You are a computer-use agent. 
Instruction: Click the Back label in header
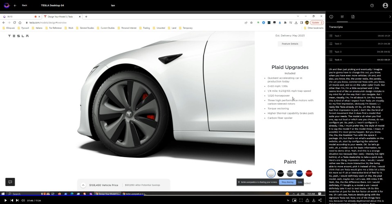pyautogui.click(x=25, y=5)
